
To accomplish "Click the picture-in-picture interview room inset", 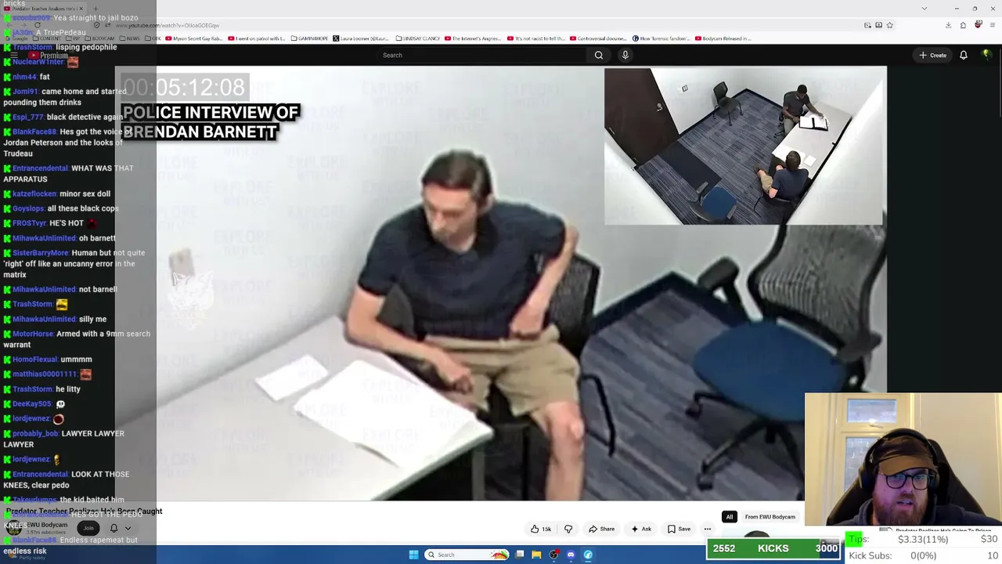I will point(745,146).
